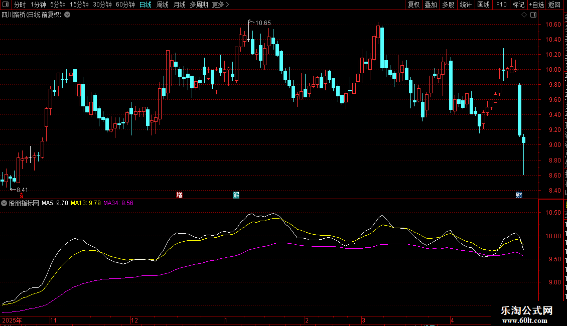Select the 1分钟 period tab
Screen dimensions: 567x326
(x=38, y=5)
